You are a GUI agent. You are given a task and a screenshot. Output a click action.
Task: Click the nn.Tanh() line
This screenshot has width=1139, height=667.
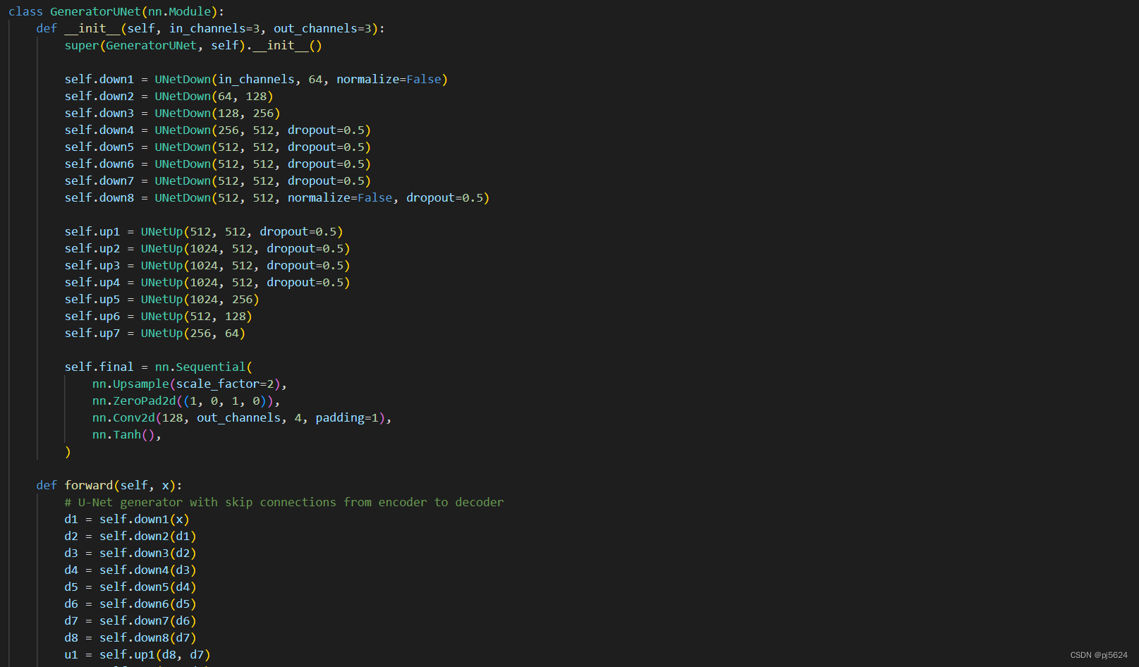click(x=127, y=434)
